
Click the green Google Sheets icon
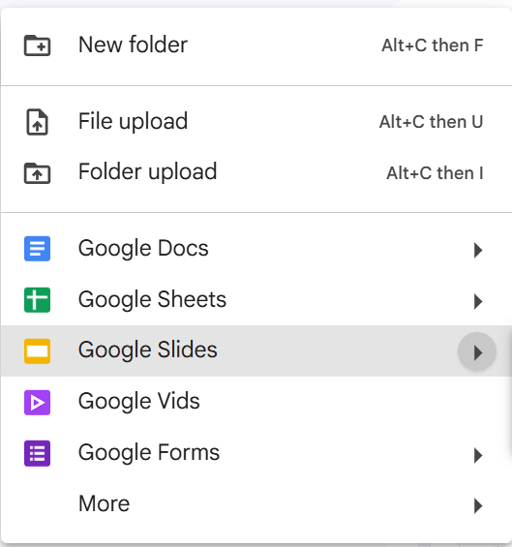(x=38, y=300)
